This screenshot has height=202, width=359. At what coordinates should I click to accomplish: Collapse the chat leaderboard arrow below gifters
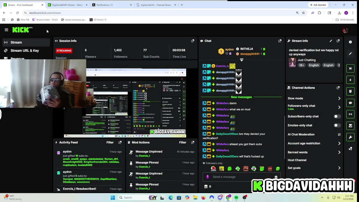coord(241,60)
